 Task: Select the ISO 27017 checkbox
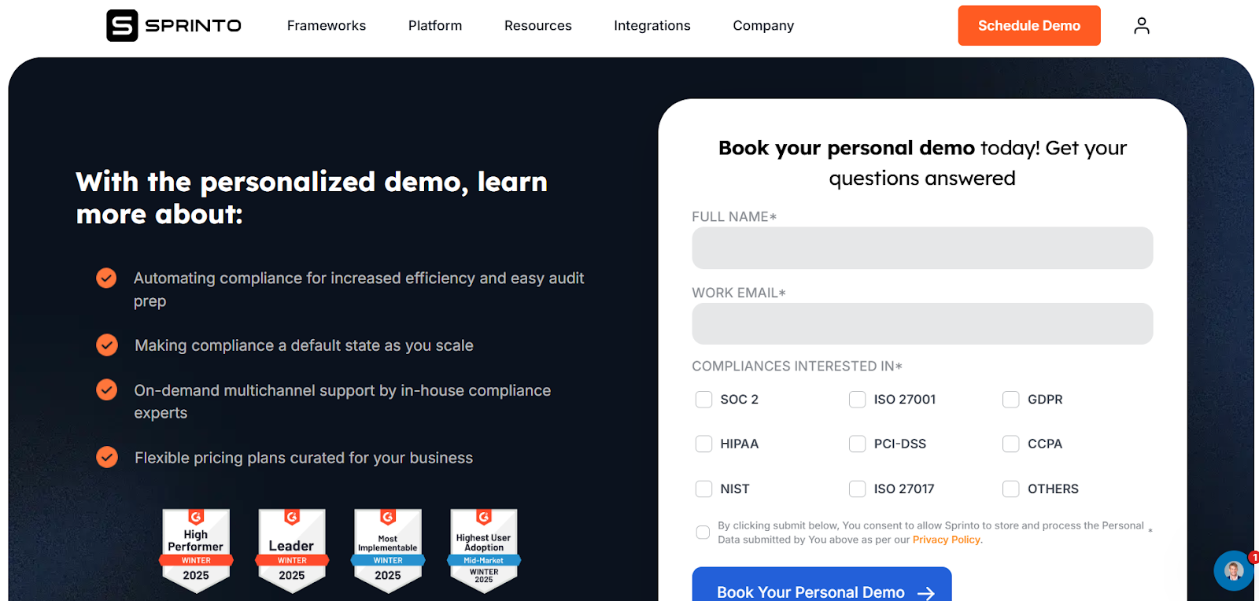coord(857,489)
